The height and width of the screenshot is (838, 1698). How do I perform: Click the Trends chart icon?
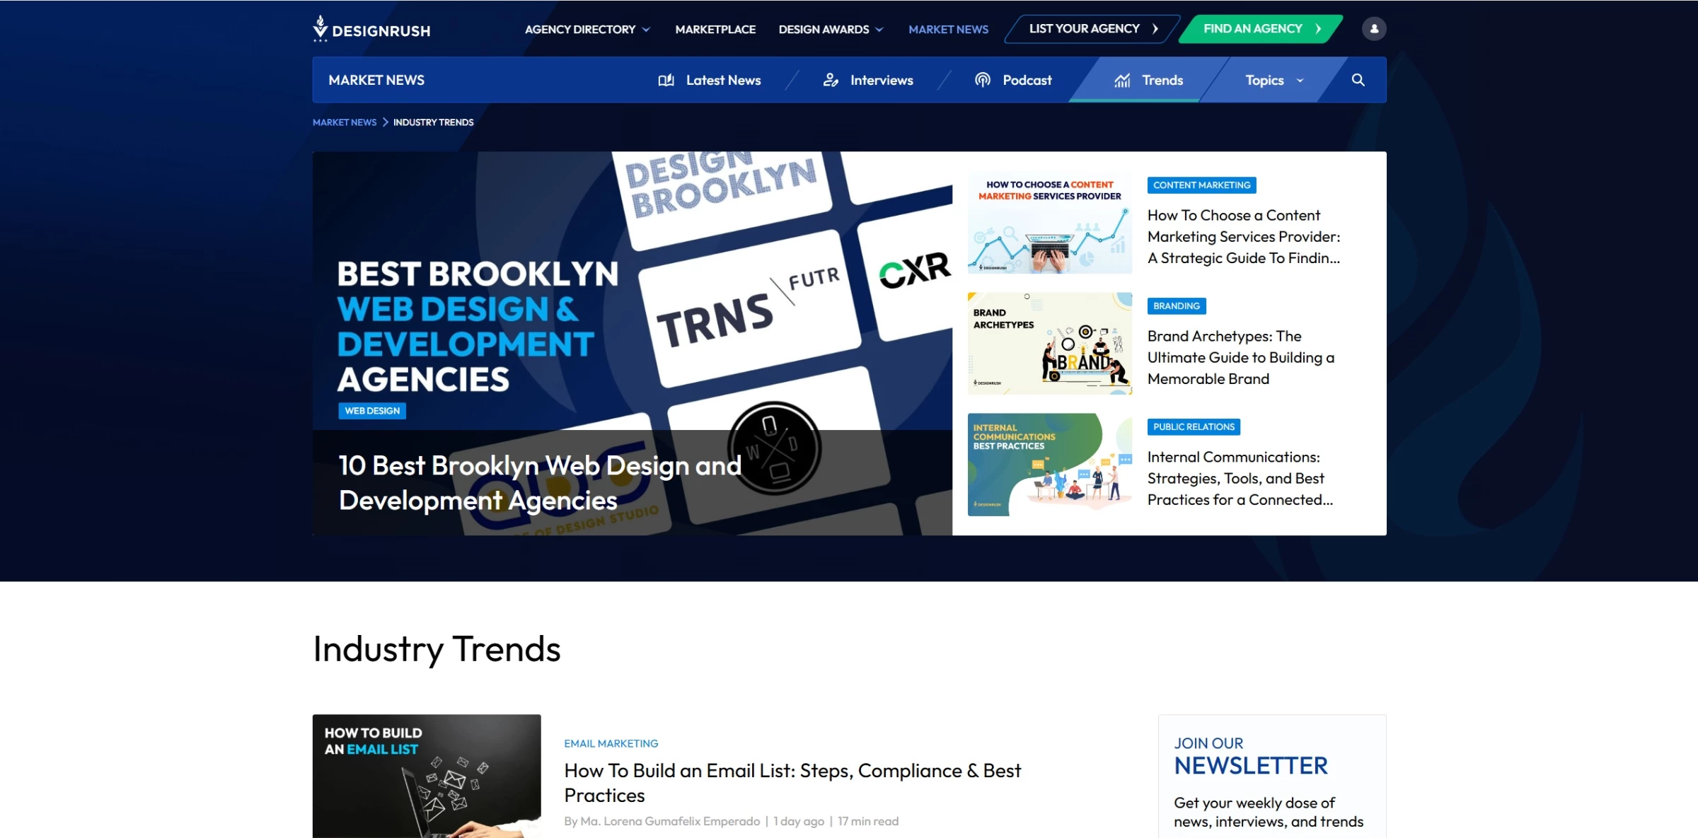tap(1122, 81)
